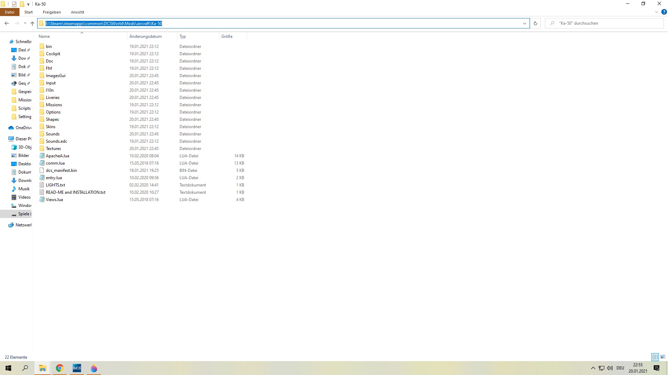Open Quick Access Toolbar customize dropdown

click(28, 4)
